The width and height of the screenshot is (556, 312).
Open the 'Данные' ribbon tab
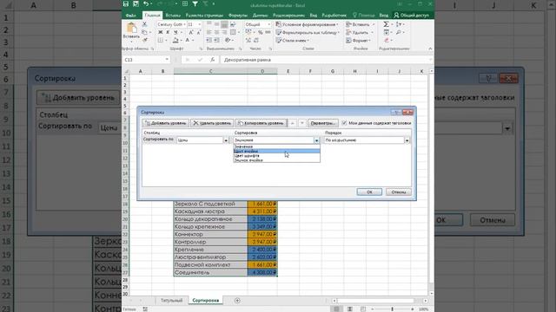click(261, 16)
